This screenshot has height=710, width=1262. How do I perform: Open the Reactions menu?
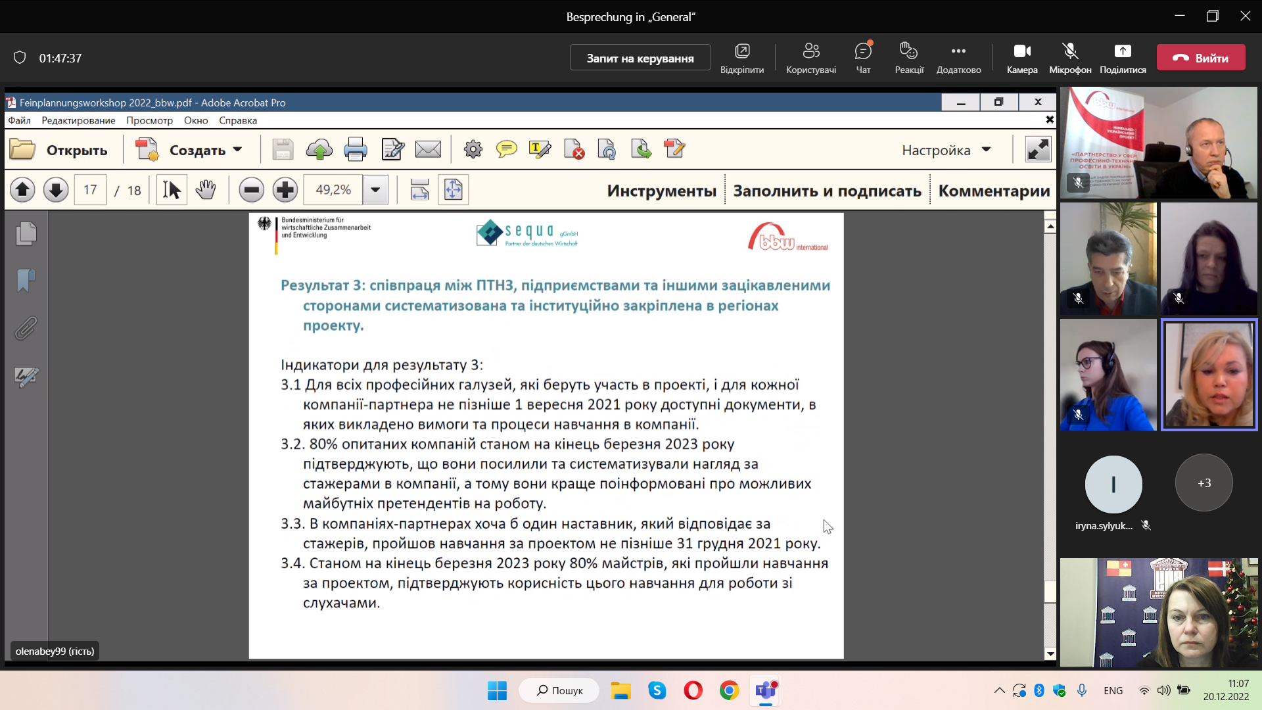(909, 58)
